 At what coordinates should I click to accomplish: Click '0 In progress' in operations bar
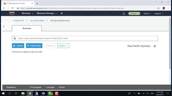(36, 87)
